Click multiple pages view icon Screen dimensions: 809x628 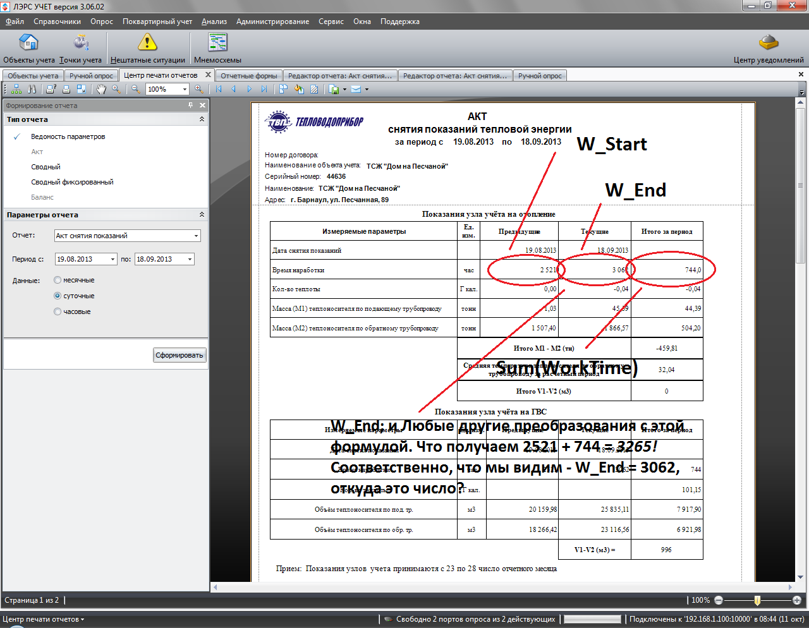pos(283,89)
